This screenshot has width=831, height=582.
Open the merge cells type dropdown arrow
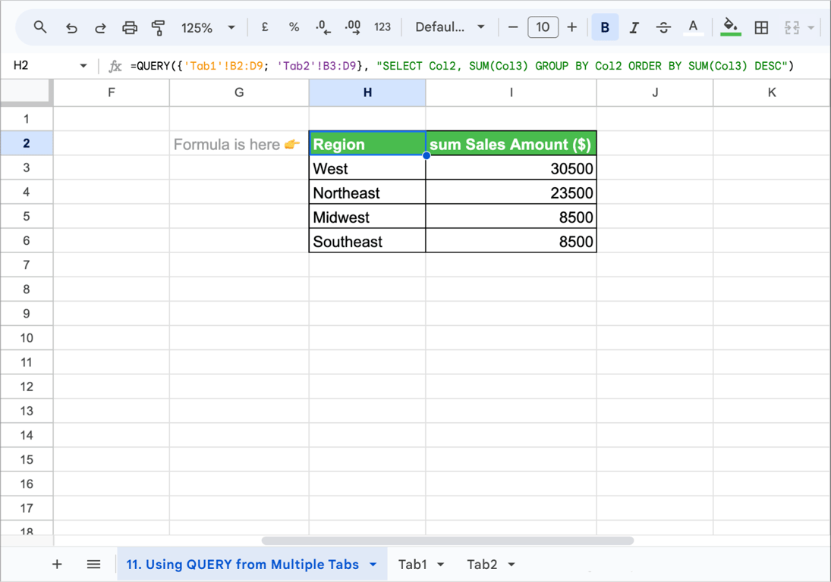point(811,27)
